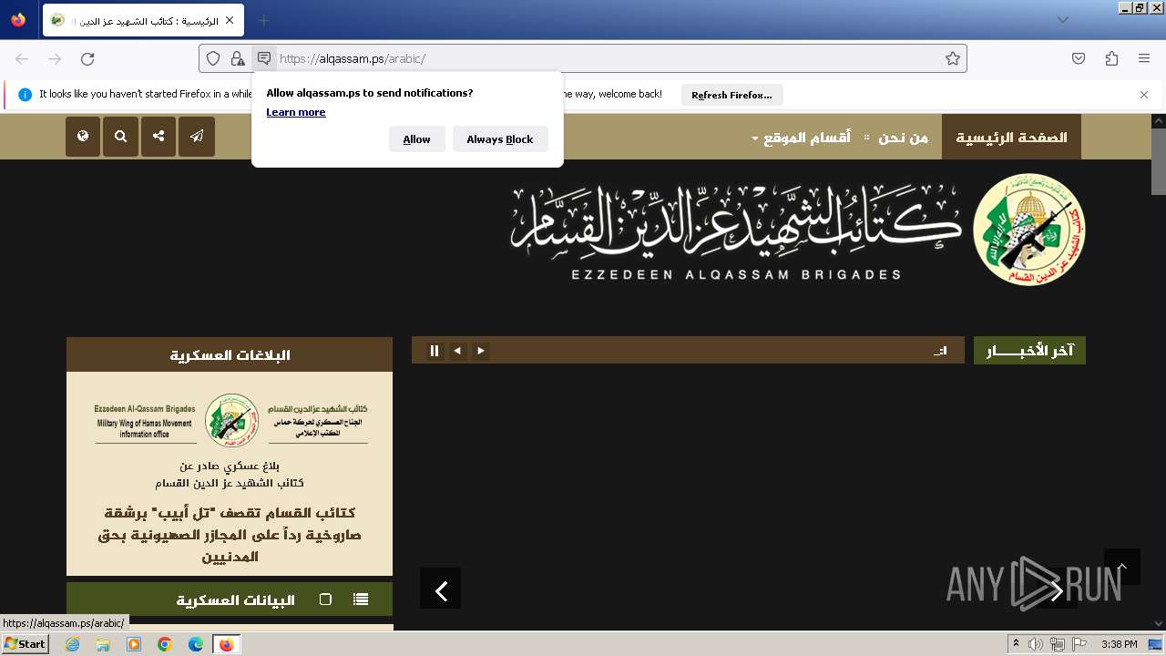Open the Save to Pocket icon
This screenshot has width=1166, height=656.
pos(1079,58)
